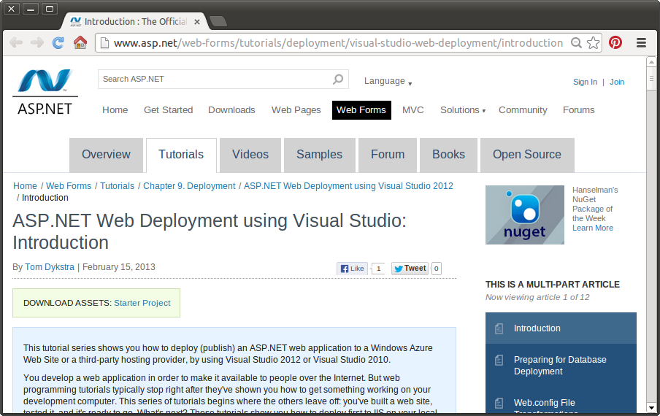Open the Language dropdown

[x=388, y=81]
